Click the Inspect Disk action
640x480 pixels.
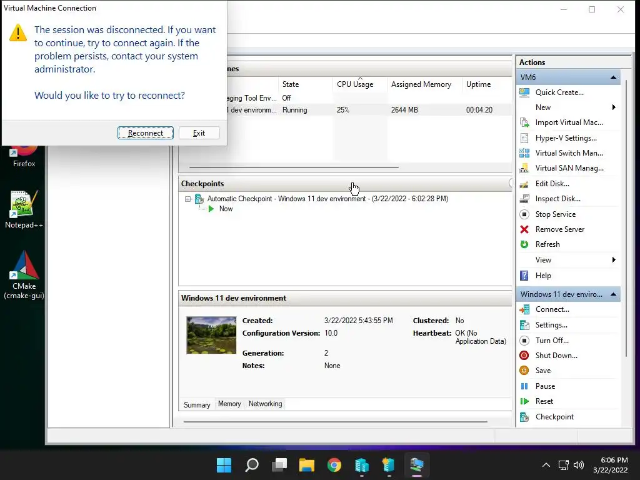point(557,199)
